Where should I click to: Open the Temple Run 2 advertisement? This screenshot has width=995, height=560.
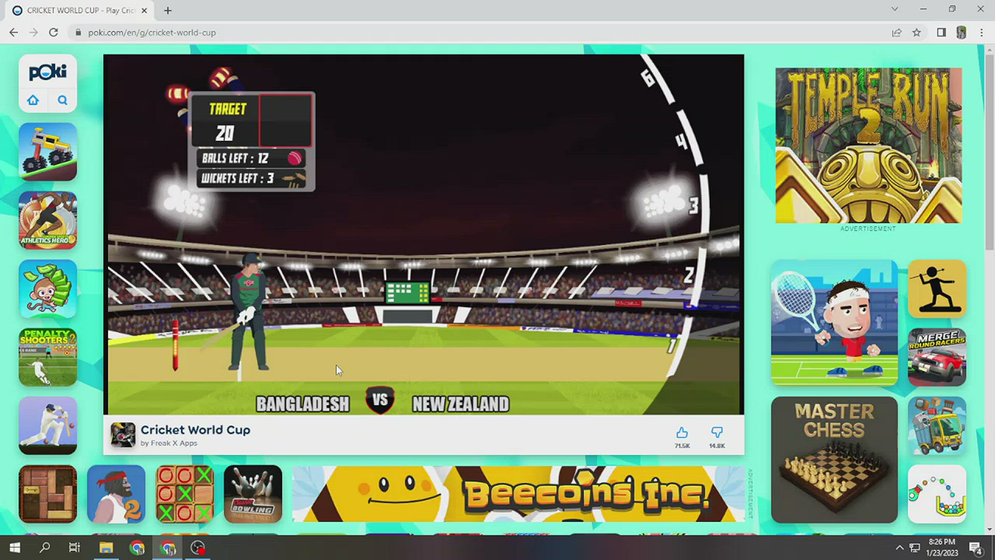pyautogui.click(x=869, y=145)
